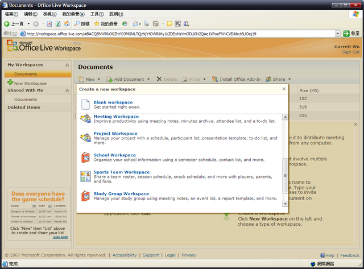The width and height of the screenshot is (364, 269).
Task: Choose the Study Group Workspace link
Action: [x=121, y=193]
